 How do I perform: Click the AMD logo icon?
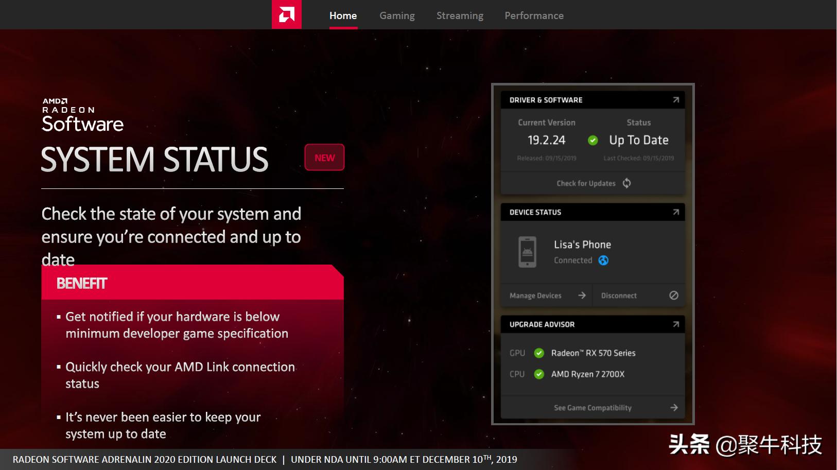pyautogui.click(x=286, y=15)
